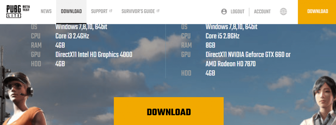Click the HDD label in the minimum specs column
The image size is (336, 125).
click(x=36, y=64)
